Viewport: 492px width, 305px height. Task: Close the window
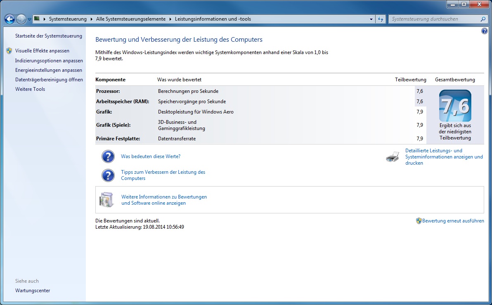(x=480, y=5)
